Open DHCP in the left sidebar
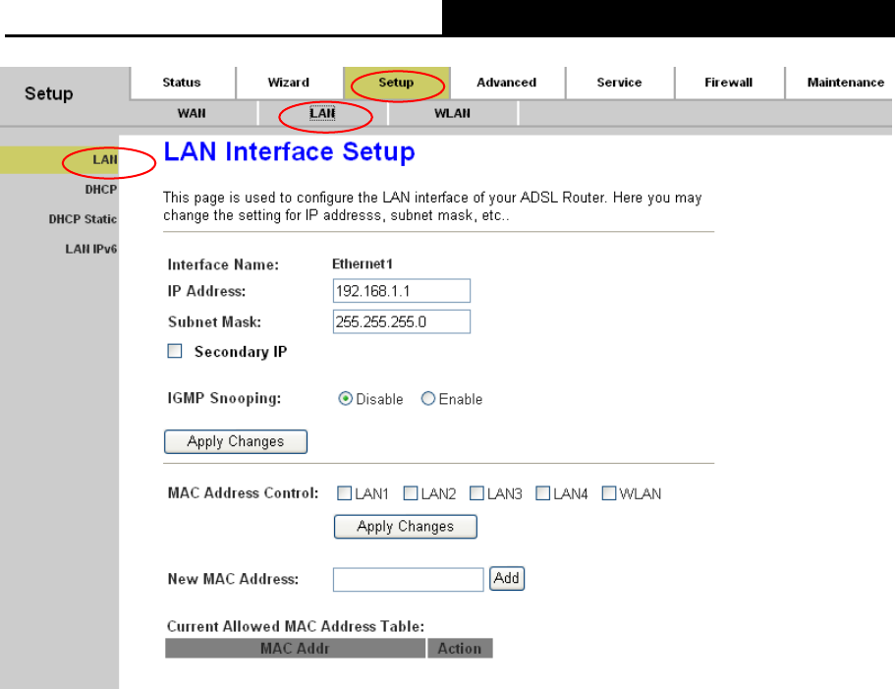This screenshot has height=689, width=895. point(101,190)
